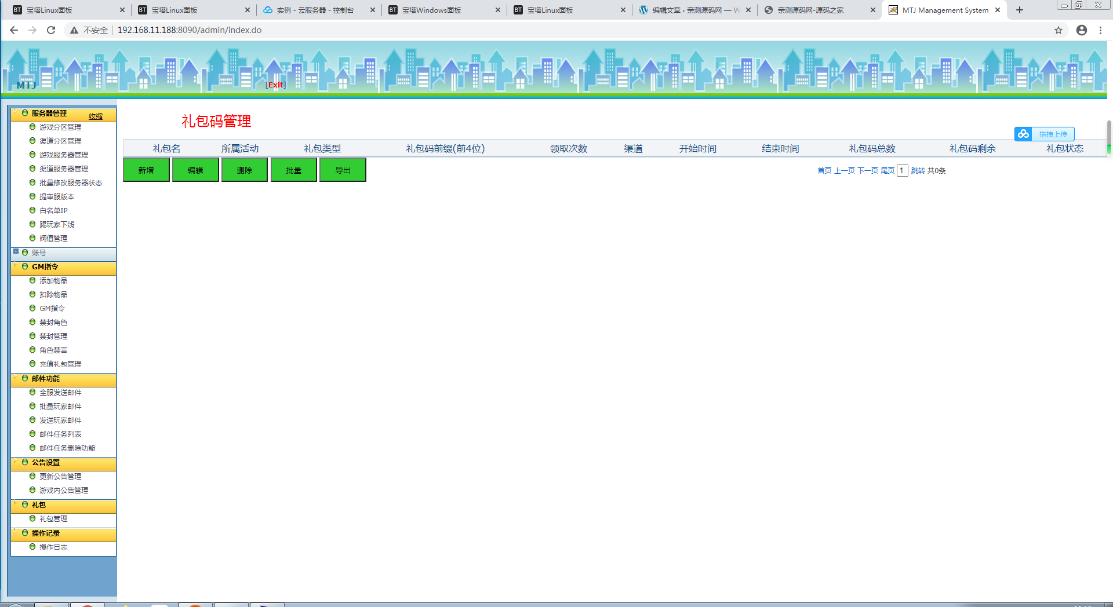Image resolution: width=1113 pixels, height=607 pixels.
Task: Open the Chrome three-dot menu
Action: [1100, 30]
